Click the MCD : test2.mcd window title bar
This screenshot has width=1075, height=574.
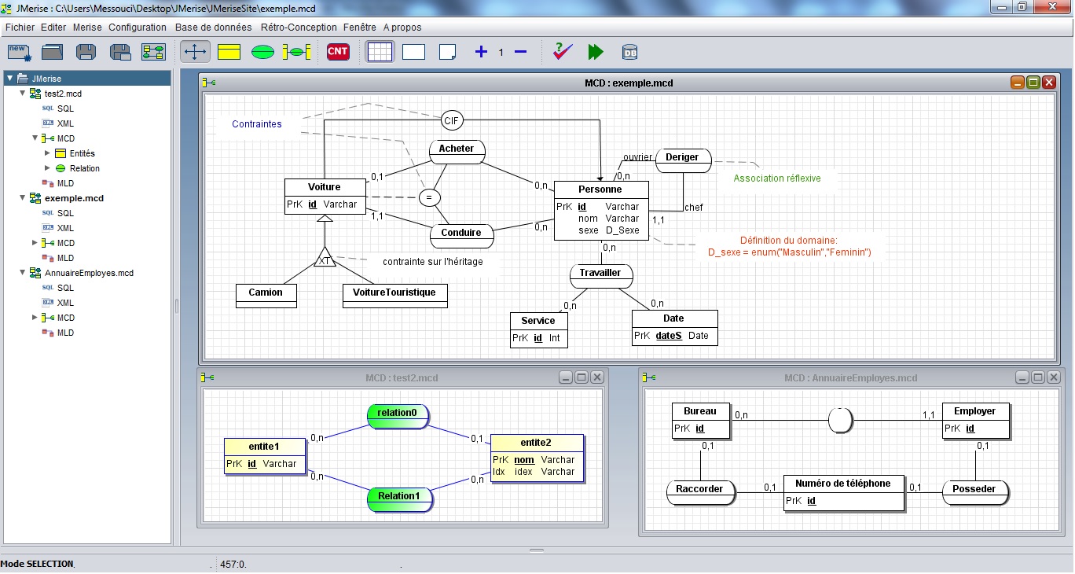[x=402, y=378]
